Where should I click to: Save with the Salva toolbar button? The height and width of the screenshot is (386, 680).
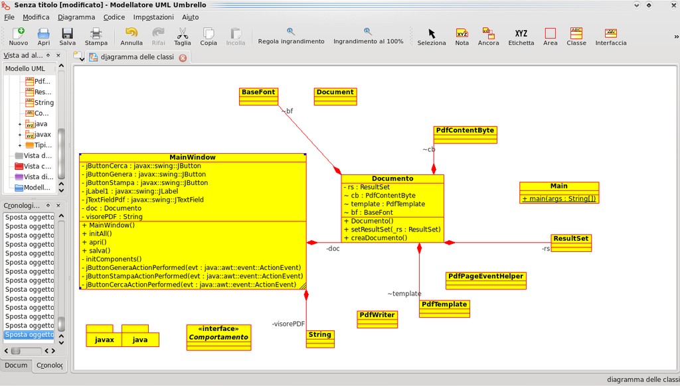point(68,36)
